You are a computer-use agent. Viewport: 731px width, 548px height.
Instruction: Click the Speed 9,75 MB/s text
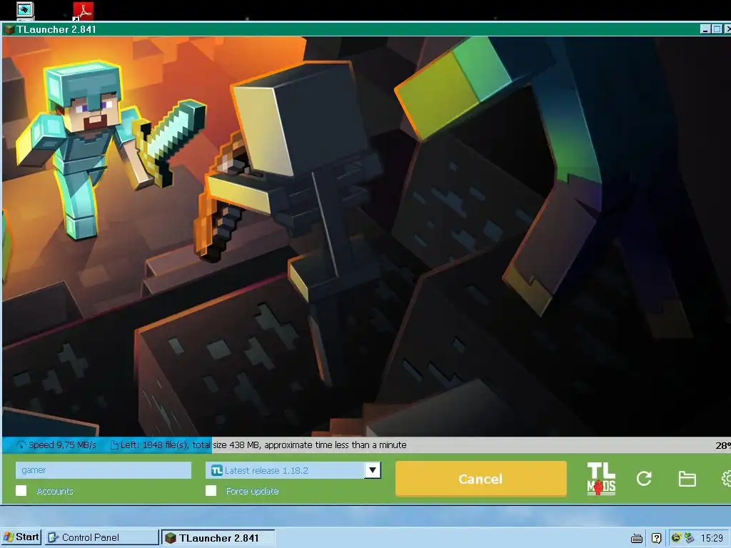point(62,445)
